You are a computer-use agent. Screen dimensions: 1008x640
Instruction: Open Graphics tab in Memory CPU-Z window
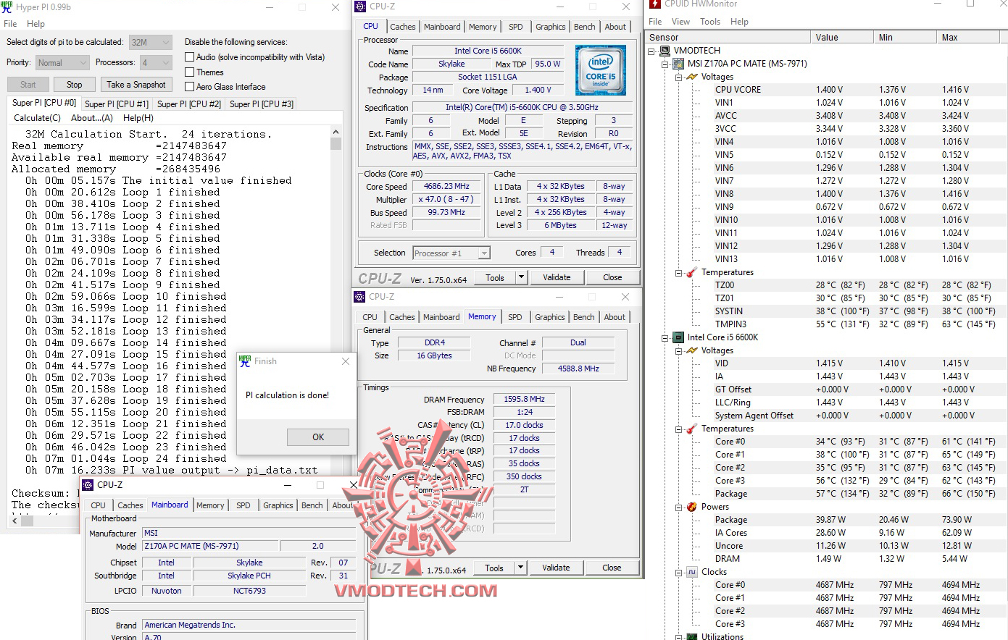550,317
